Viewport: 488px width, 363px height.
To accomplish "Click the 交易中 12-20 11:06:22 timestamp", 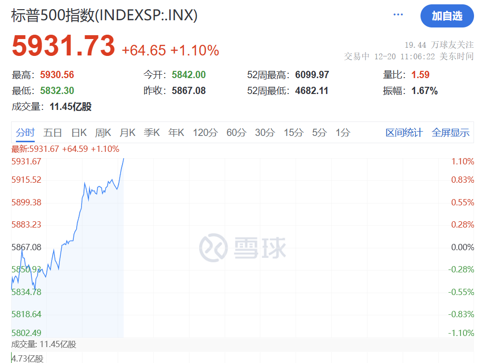I will click(x=408, y=56).
